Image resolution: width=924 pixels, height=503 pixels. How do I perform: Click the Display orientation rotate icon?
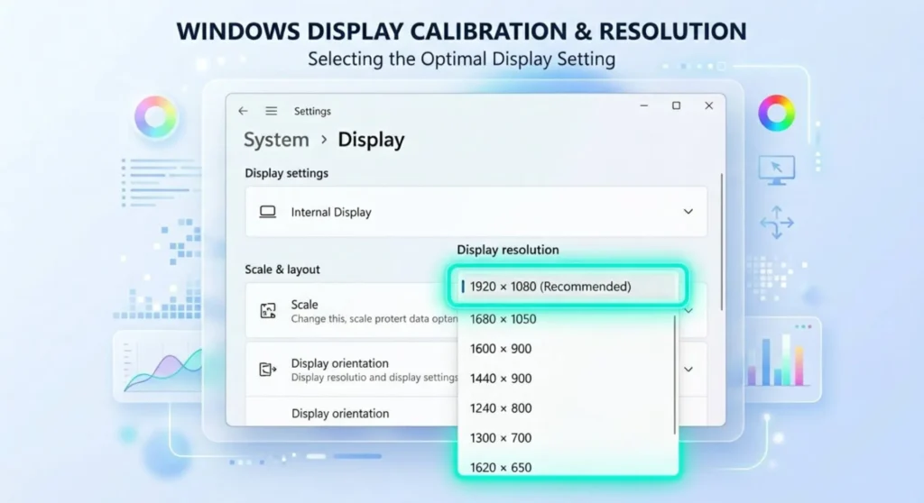[x=267, y=370]
